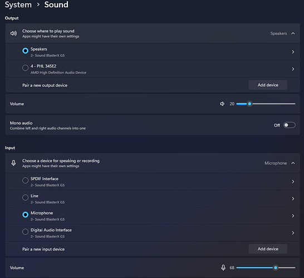This screenshot has height=278, width=304.
Task: Open Speakers device properties arrow
Action: tap(293, 52)
